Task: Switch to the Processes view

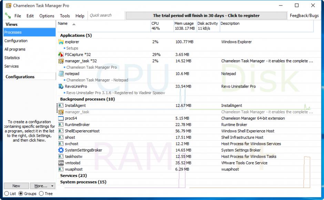Action: pos(30,32)
